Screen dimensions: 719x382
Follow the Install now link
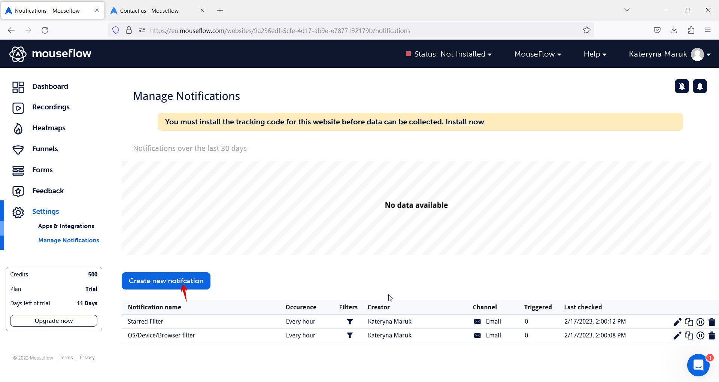click(465, 122)
